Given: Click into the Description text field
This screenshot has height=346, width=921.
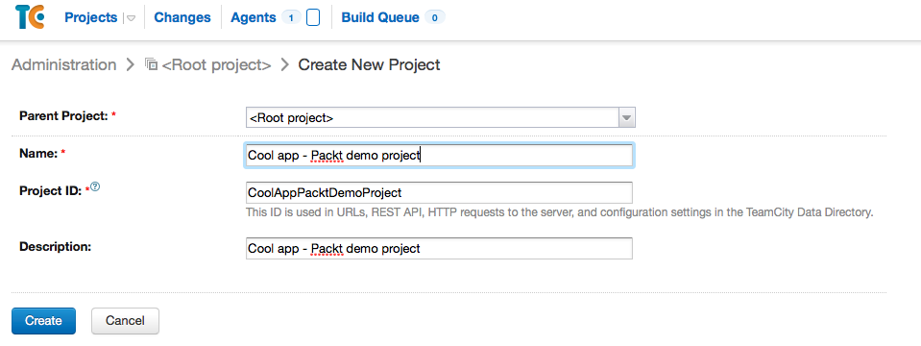Looking at the screenshot, I should click(439, 249).
